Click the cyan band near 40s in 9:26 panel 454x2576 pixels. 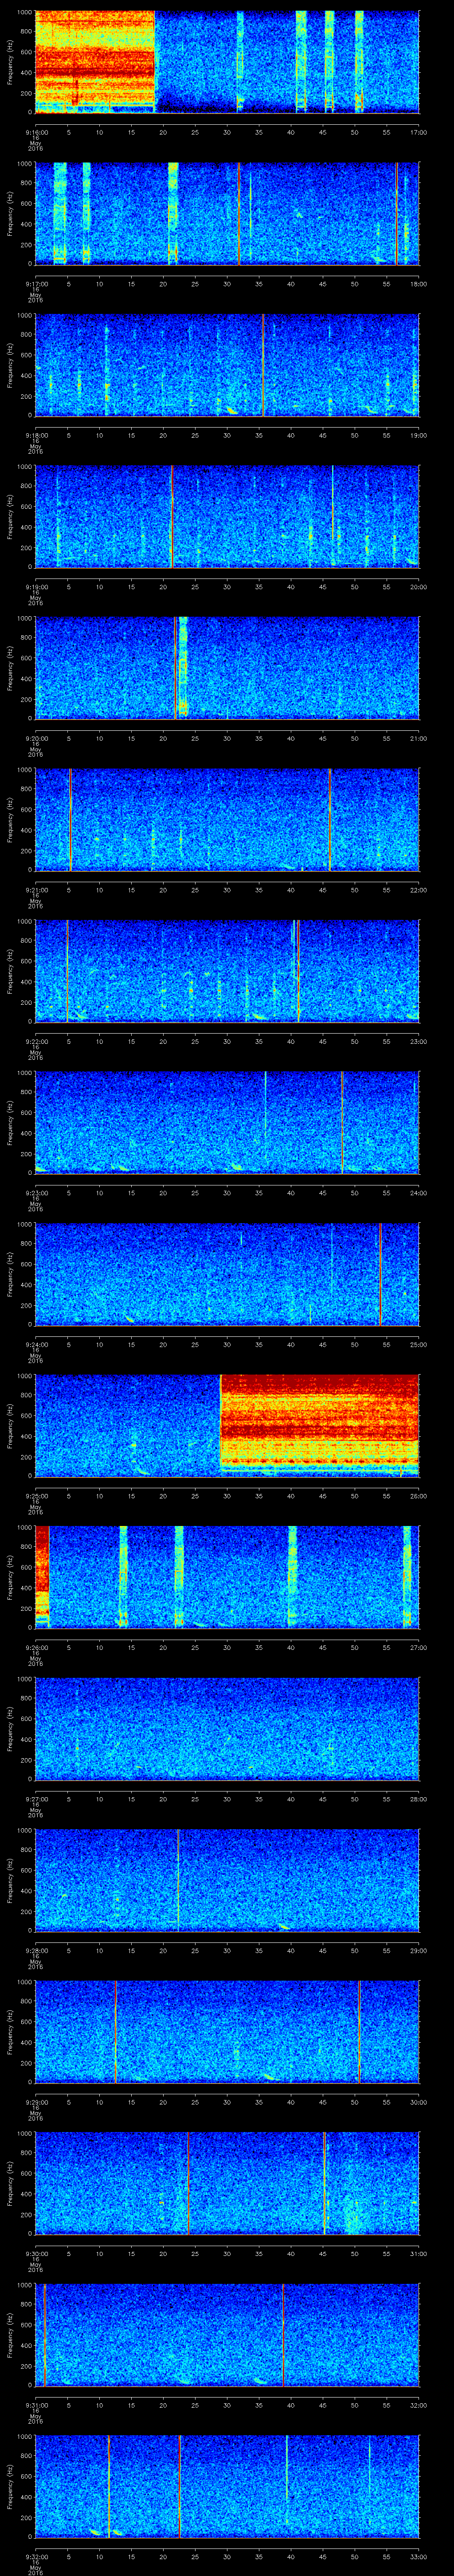[x=292, y=1576]
